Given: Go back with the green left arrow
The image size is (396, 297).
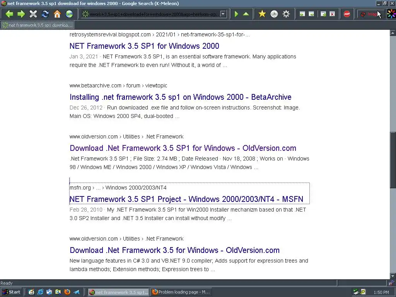Looking at the screenshot, I should pyautogui.click(x=9, y=14).
